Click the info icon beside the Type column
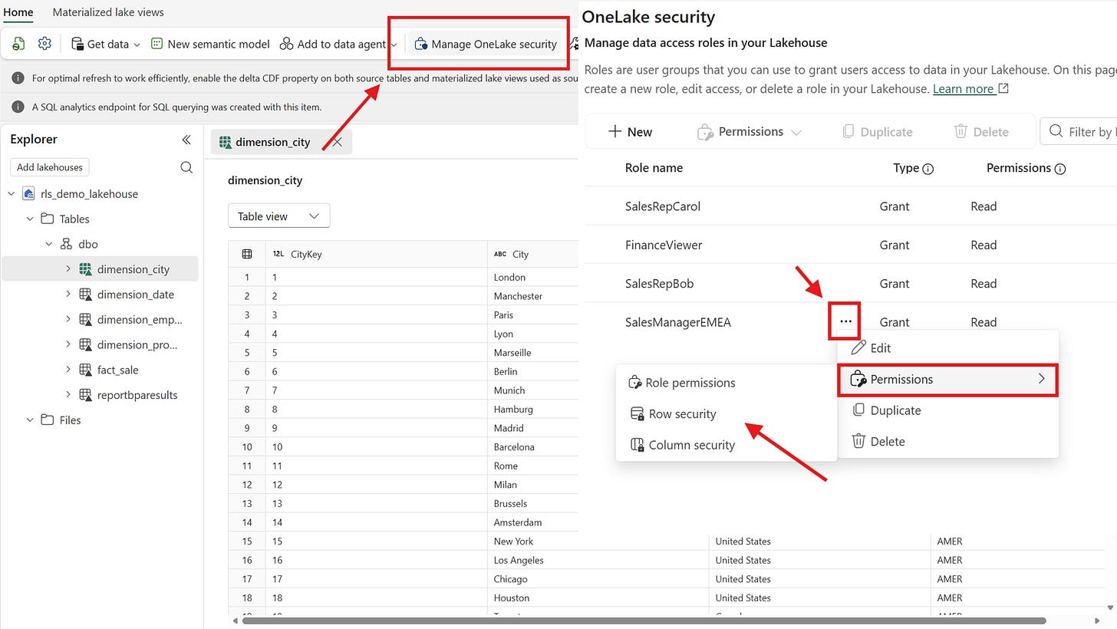Screen dimensions: 1117x629 [x=928, y=169]
